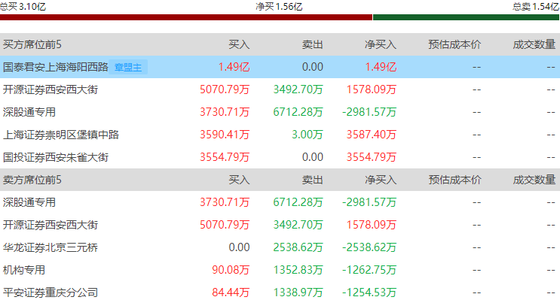Click 成交数量 header in buyer table

click(x=534, y=44)
